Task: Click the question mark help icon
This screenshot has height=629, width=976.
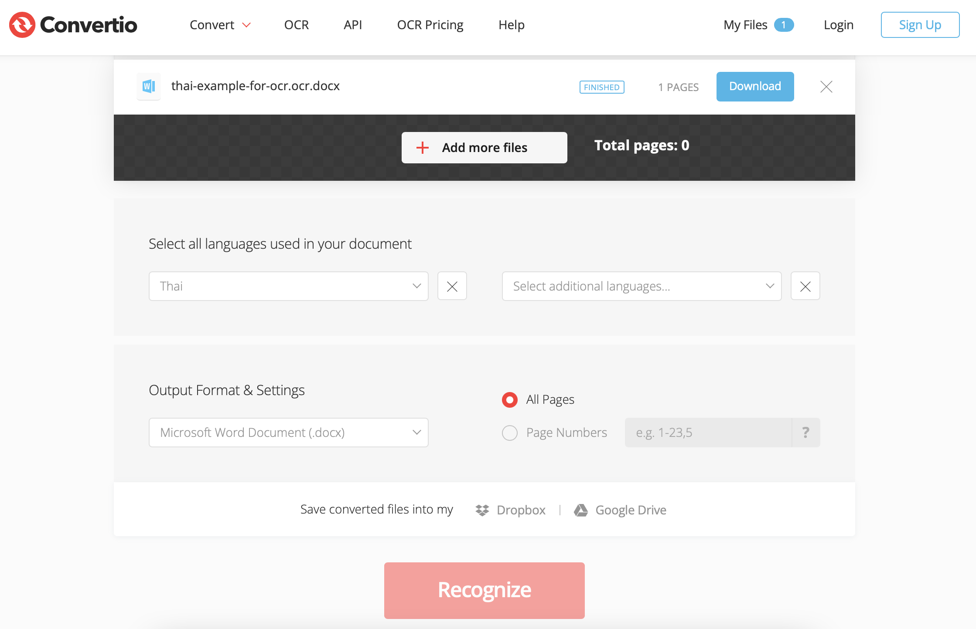Action: pyautogui.click(x=805, y=432)
